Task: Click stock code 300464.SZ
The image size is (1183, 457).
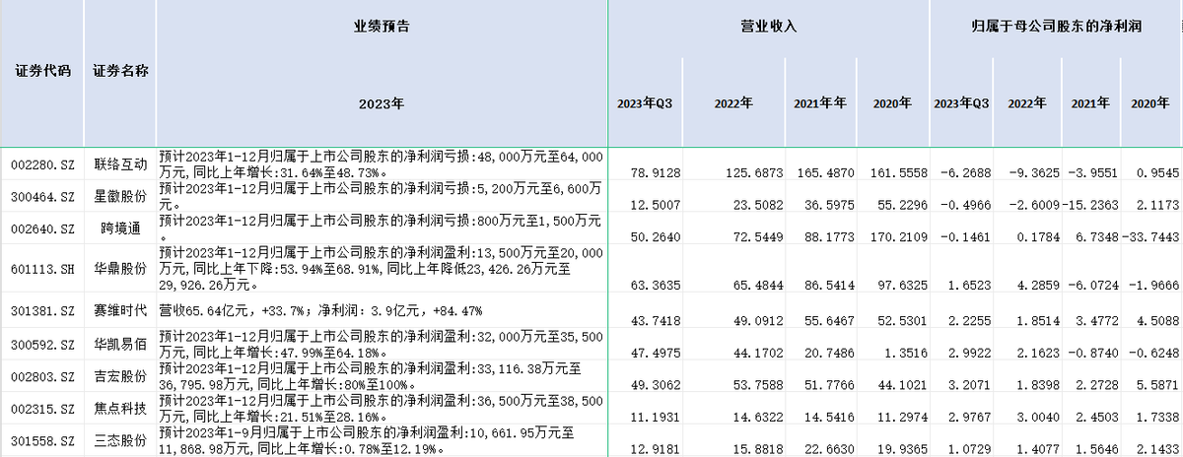Action: pos(42,197)
